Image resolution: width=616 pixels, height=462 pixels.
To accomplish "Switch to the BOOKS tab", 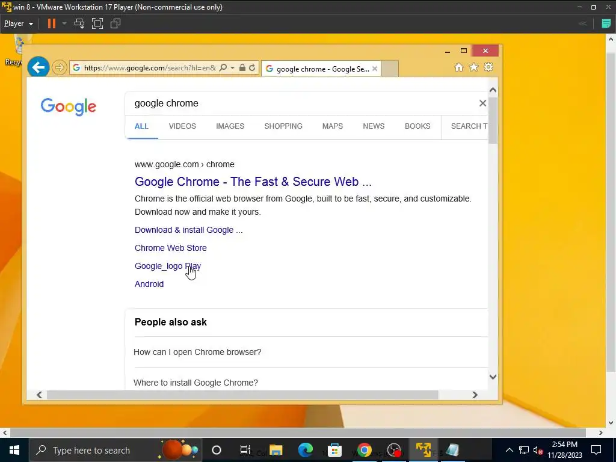I will click(417, 126).
